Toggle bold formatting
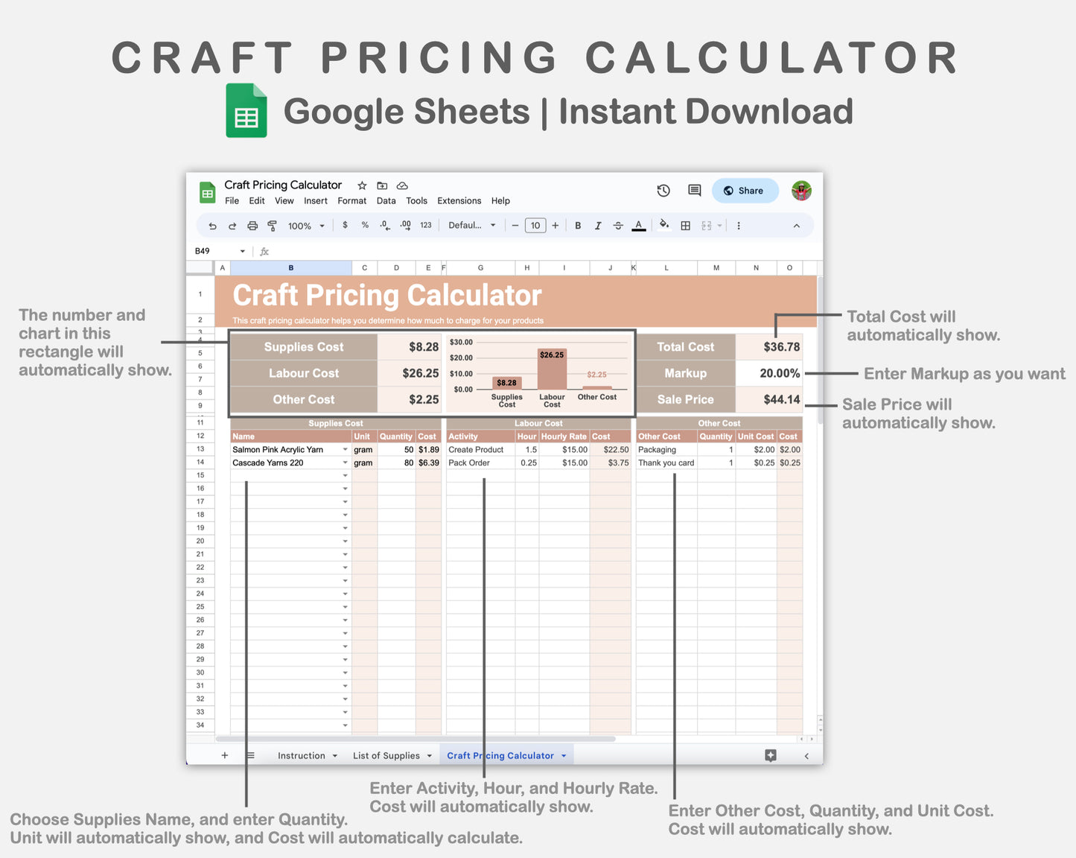1076x858 pixels. click(x=578, y=225)
